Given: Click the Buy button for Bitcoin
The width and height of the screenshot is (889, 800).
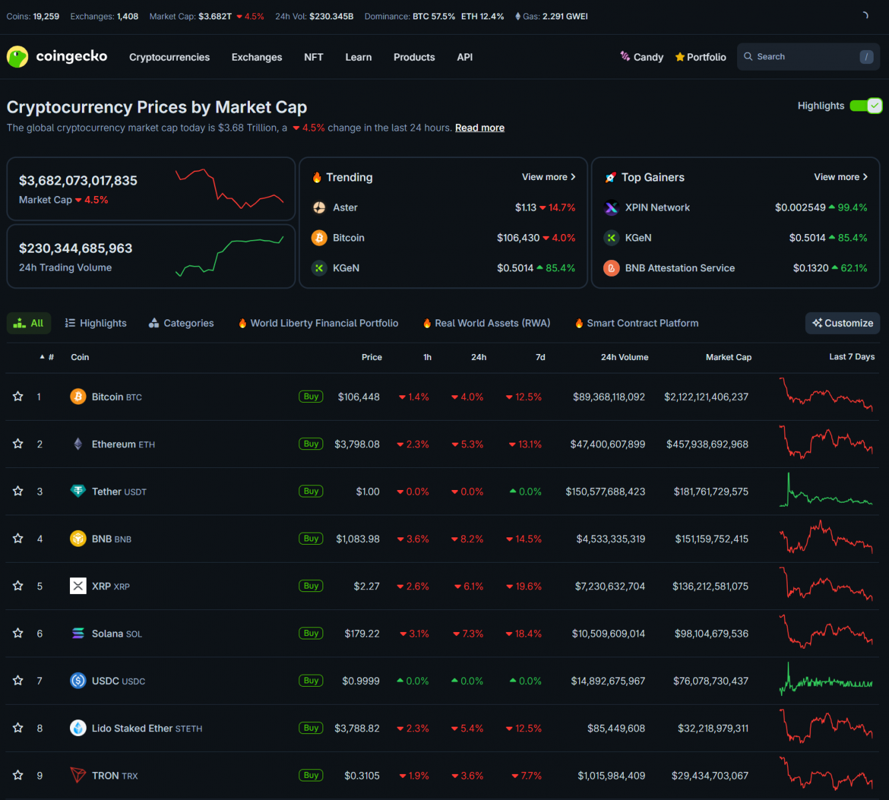Looking at the screenshot, I should (311, 396).
